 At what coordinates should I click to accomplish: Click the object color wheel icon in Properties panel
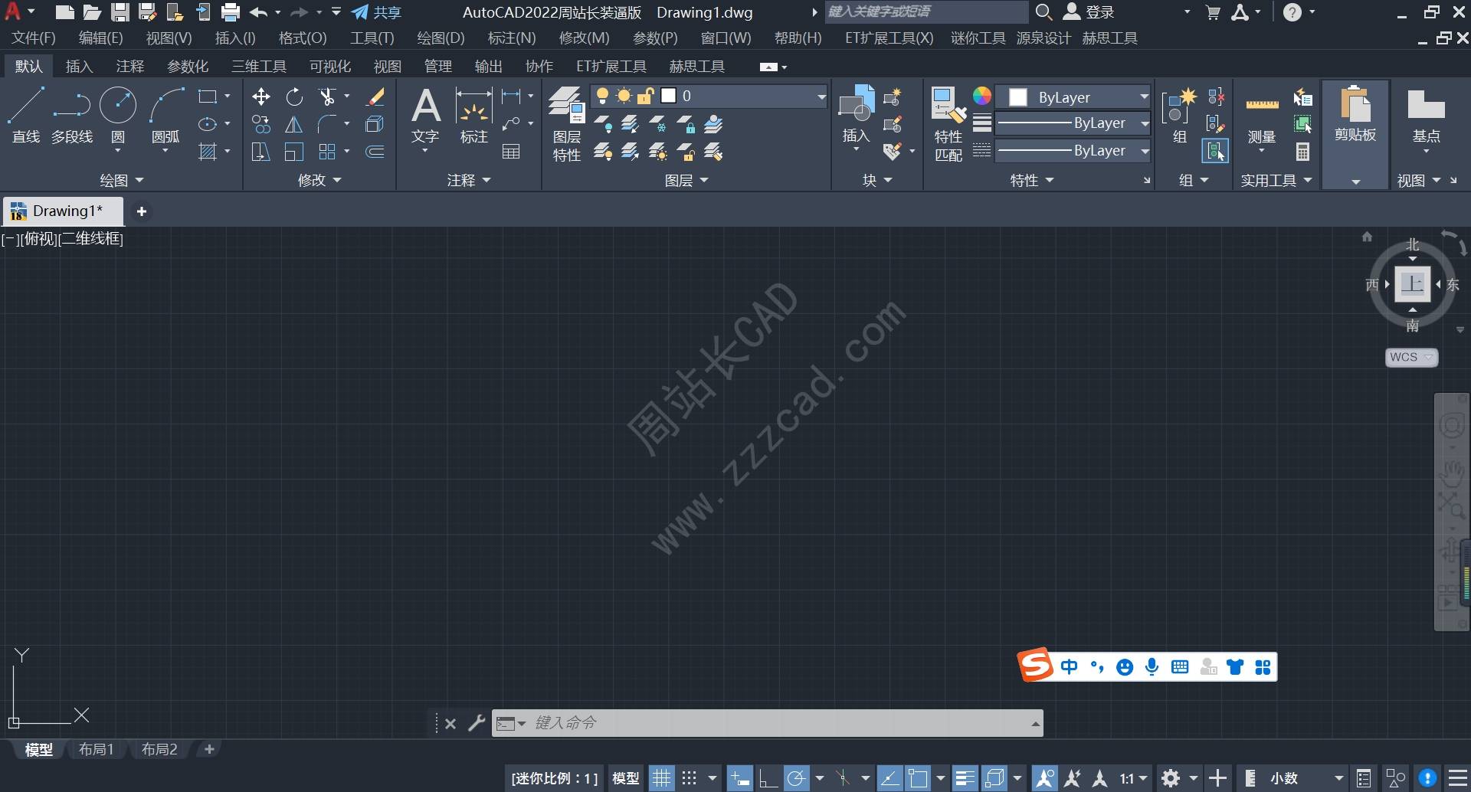click(x=982, y=96)
